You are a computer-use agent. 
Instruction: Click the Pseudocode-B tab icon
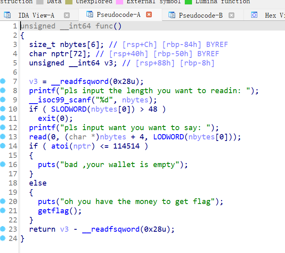(x=172, y=16)
